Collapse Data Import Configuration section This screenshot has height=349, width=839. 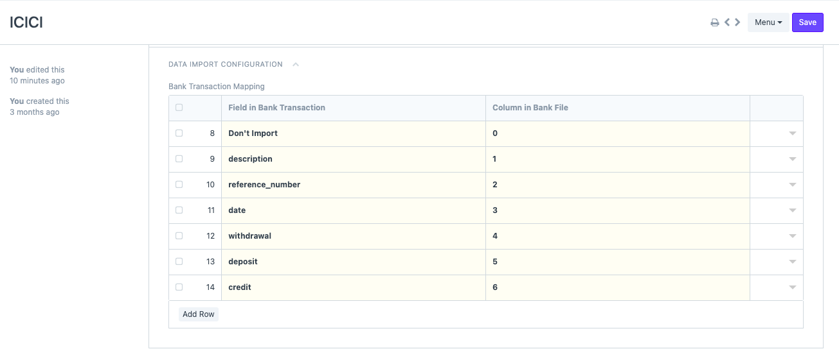(x=296, y=64)
